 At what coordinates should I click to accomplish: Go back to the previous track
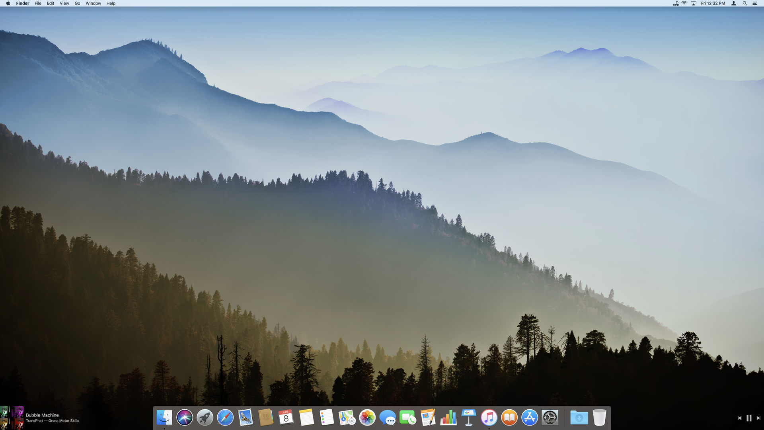click(739, 418)
